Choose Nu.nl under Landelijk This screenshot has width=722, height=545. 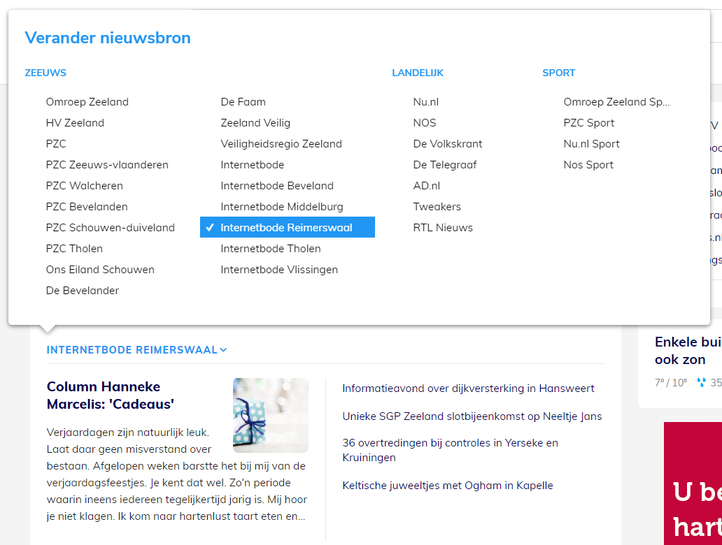coord(426,101)
